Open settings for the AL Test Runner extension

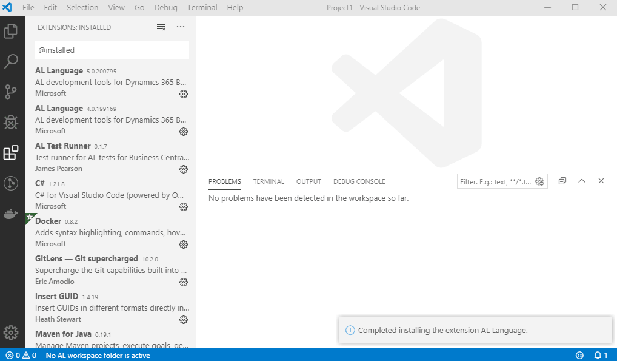point(184,169)
